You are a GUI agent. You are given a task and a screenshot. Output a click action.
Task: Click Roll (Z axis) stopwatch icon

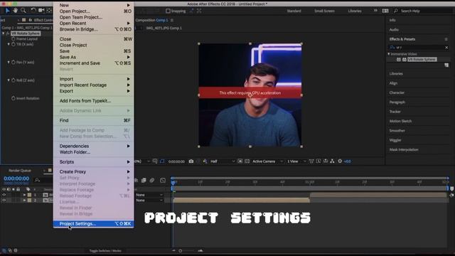coord(14,80)
